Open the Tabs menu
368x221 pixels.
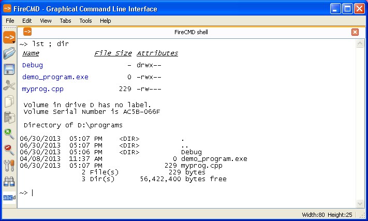pyautogui.click(x=65, y=21)
